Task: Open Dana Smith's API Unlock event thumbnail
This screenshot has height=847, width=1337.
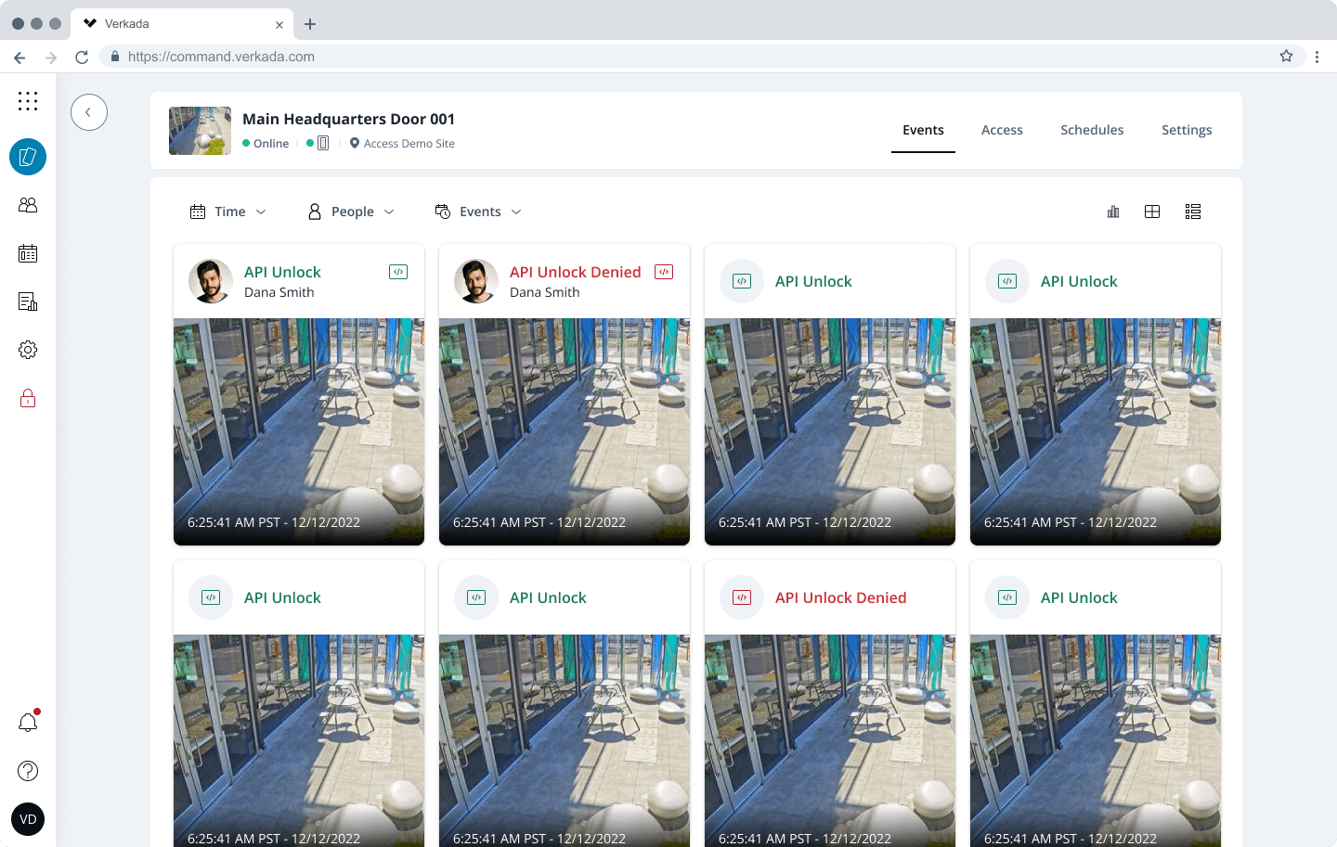Action: (298, 431)
